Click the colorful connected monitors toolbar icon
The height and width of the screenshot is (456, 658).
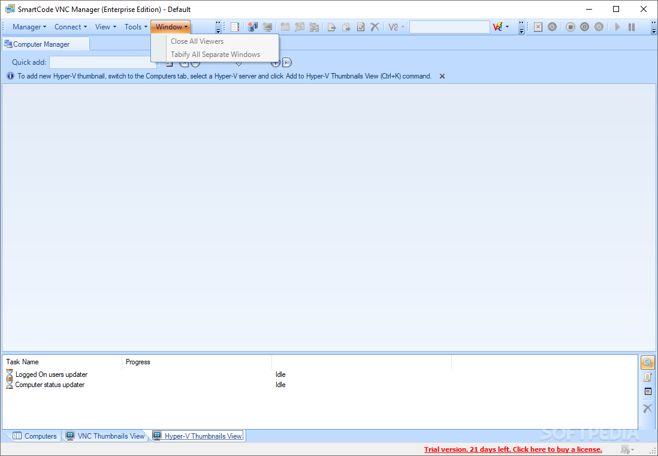(253, 27)
